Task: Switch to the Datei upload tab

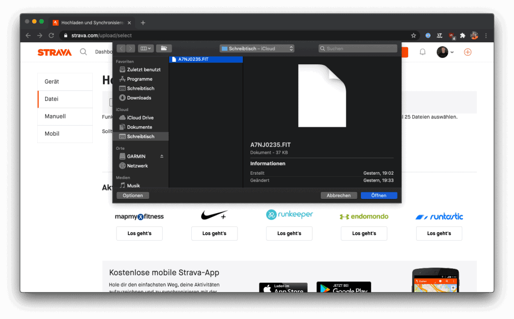Action: coord(65,99)
